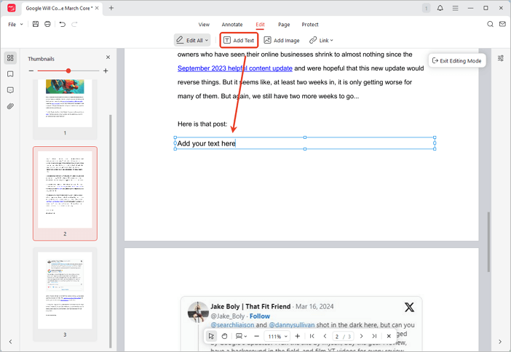Click the X logo in the tweet

[x=409, y=307]
